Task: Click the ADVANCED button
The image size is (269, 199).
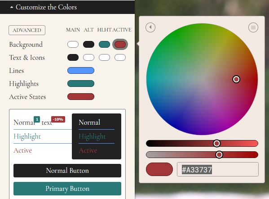Action: 27,30
